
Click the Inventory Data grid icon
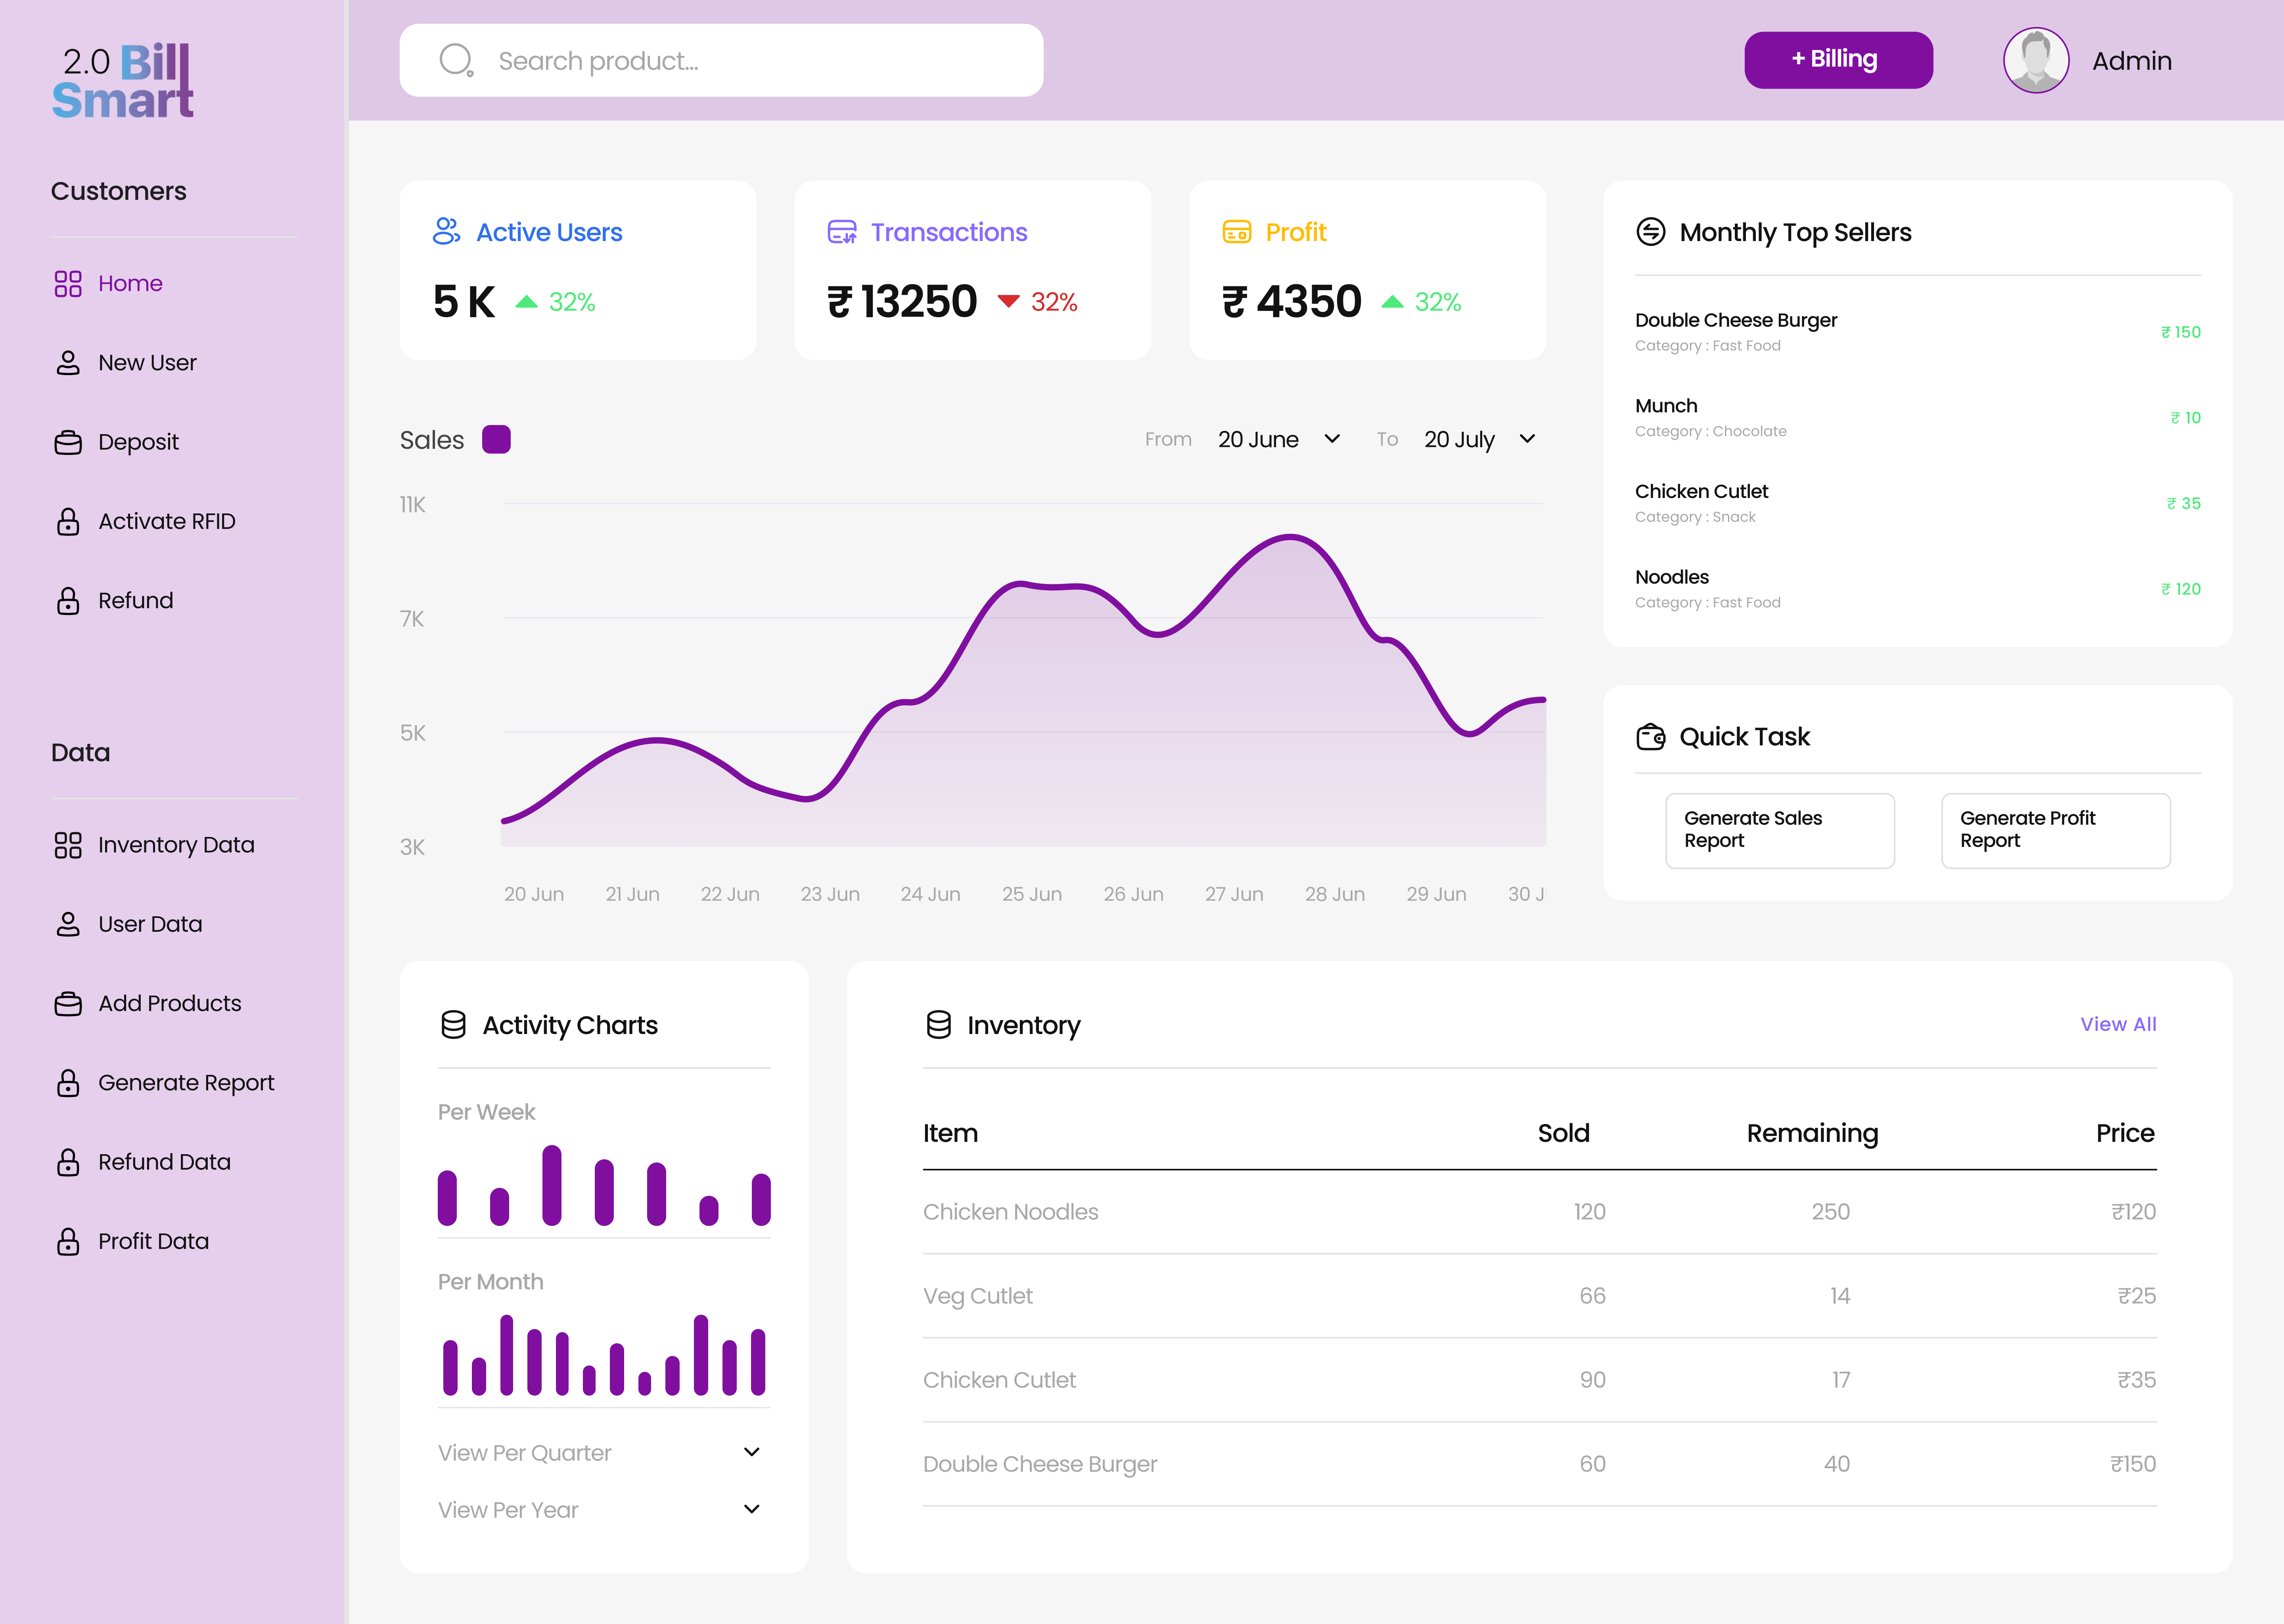[68, 845]
